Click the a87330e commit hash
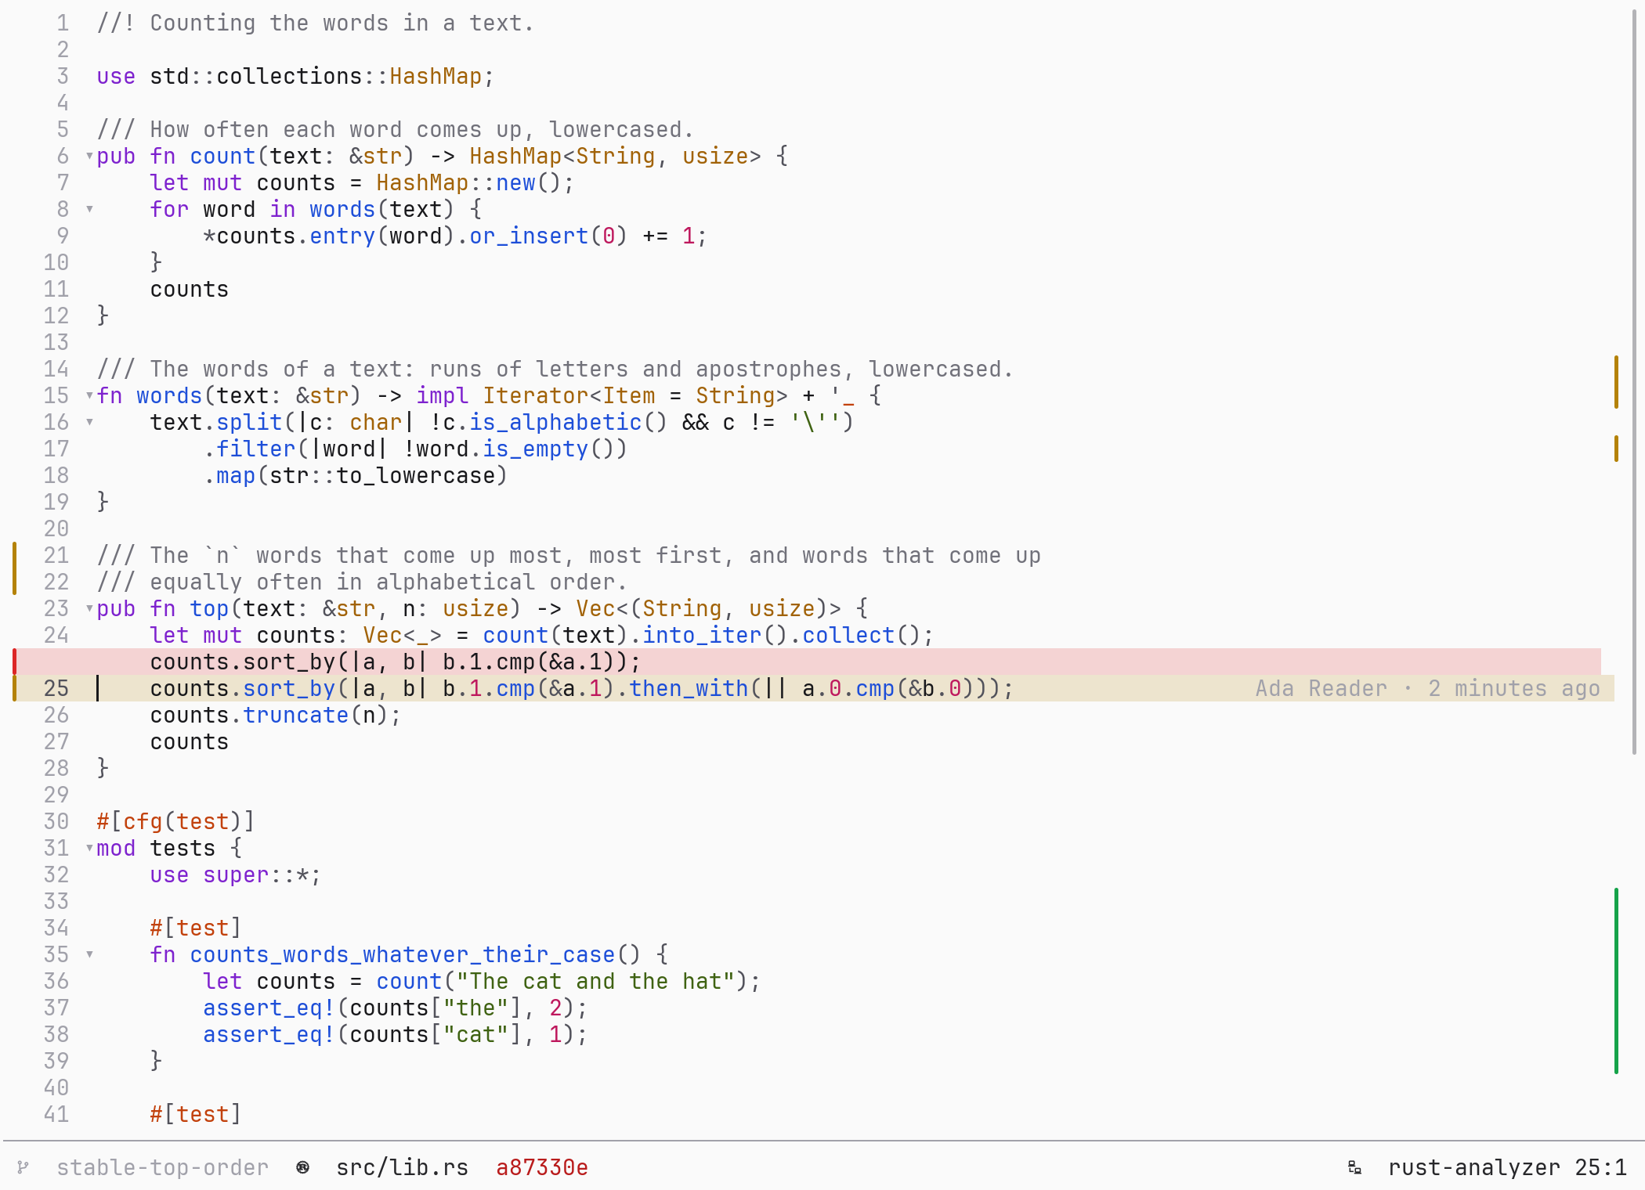 pos(542,1167)
